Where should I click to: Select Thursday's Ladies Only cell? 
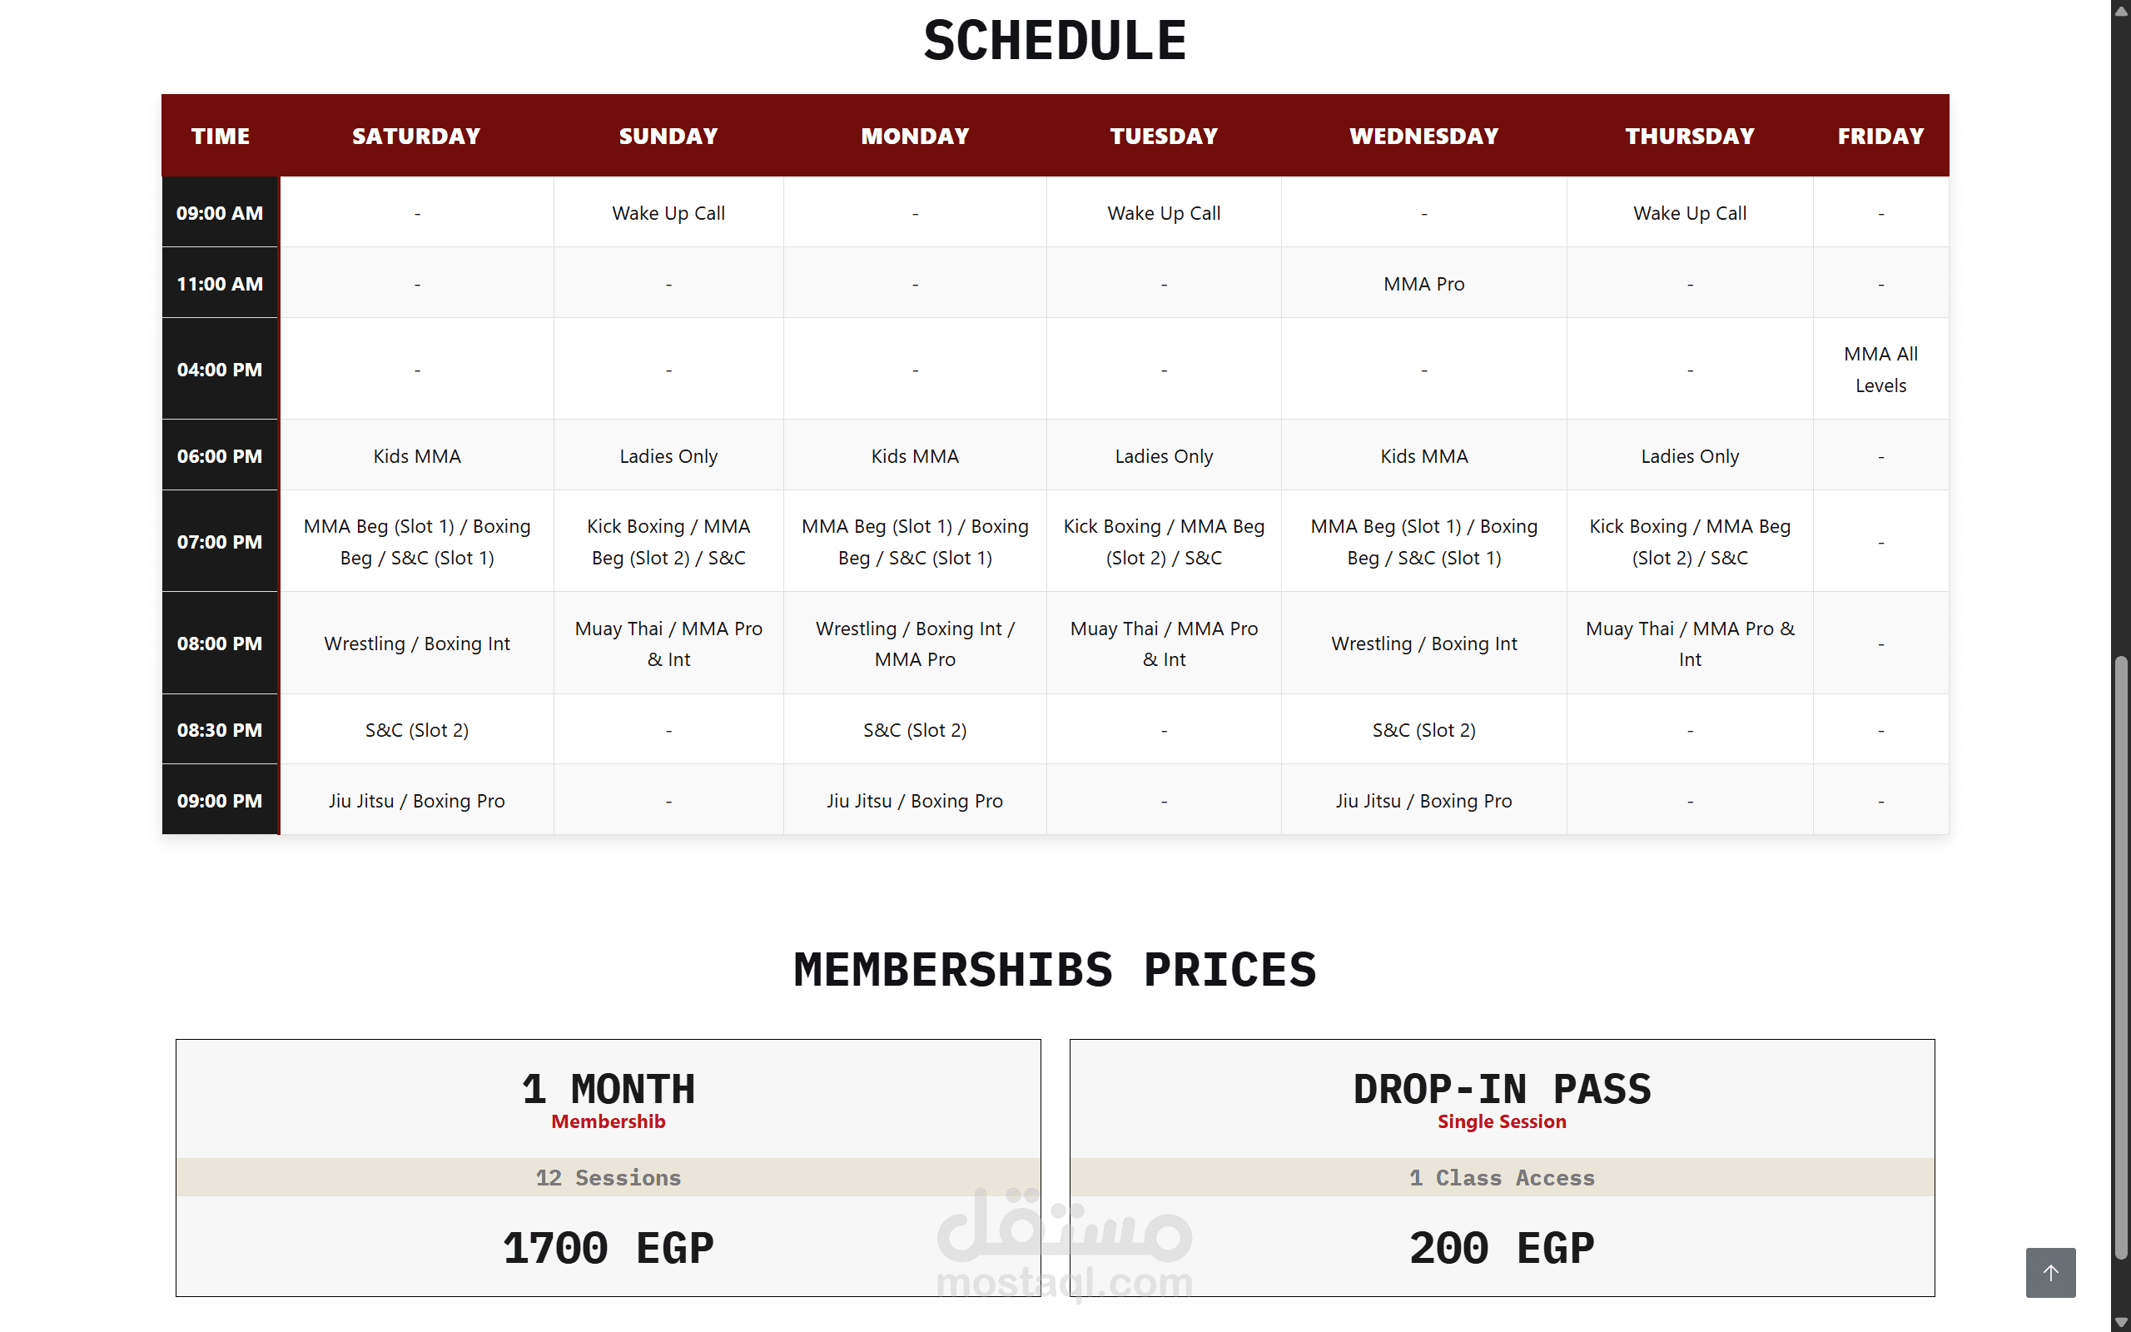(1689, 456)
